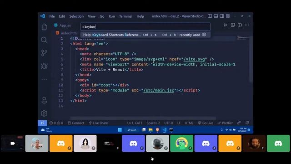Open the Help menu
This screenshot has height=164, width=291.
(140, 16)
